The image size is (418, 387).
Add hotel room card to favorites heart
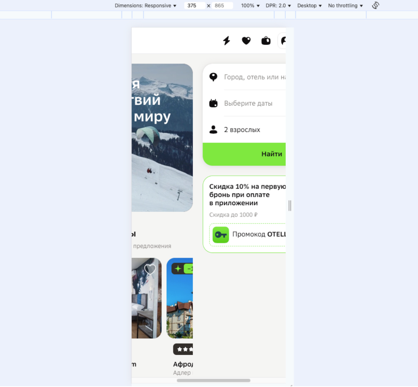coord(150,269)
